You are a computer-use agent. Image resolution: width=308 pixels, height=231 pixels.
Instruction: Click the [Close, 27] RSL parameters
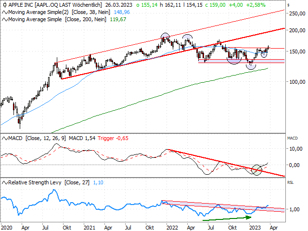coord(77,182)
